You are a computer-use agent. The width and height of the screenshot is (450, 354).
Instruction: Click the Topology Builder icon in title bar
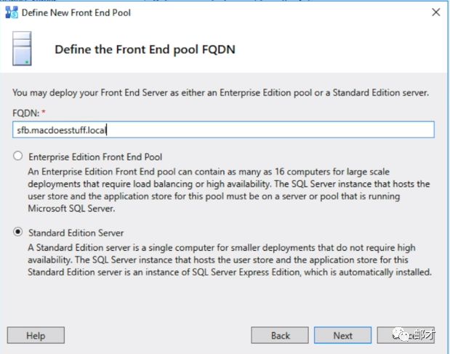pos(11,12)
